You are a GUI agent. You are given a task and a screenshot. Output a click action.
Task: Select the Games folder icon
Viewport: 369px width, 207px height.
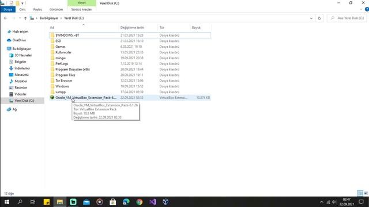(52, 47)
